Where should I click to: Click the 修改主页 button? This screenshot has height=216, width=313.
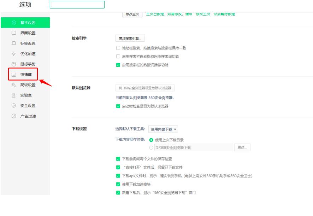tap(132, 14)
